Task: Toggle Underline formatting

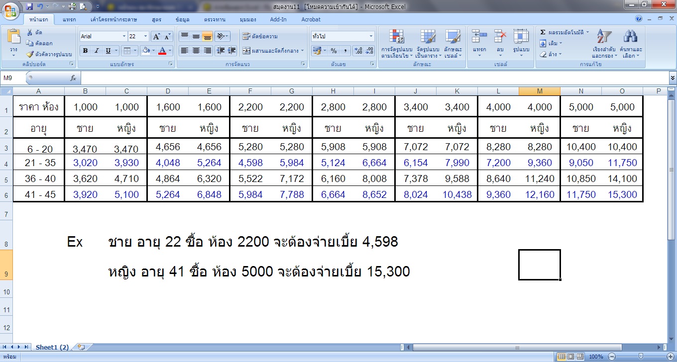Action: tap(108, 51)
